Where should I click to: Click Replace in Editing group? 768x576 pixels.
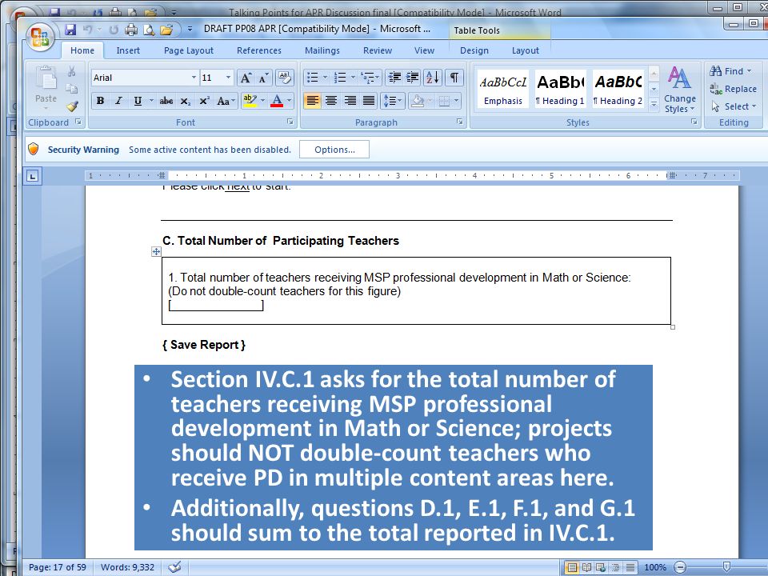tap(734, 89)
